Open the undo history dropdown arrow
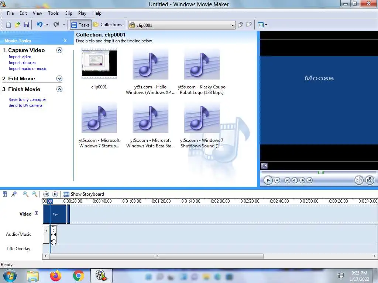The height and width of the screenshot is (283, 378). point(47,25)
